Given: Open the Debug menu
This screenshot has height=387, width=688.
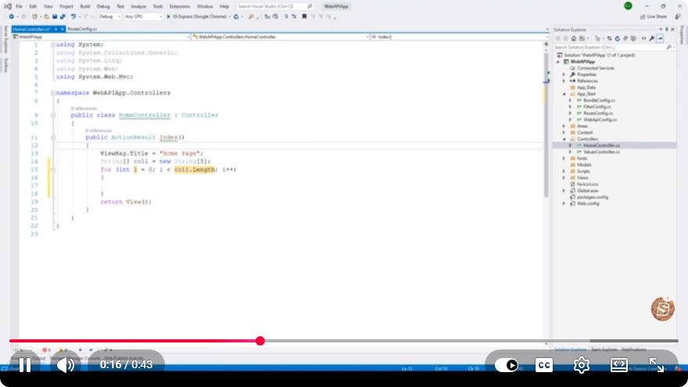Looking at the screenshot, I should [x=103, y=6].
